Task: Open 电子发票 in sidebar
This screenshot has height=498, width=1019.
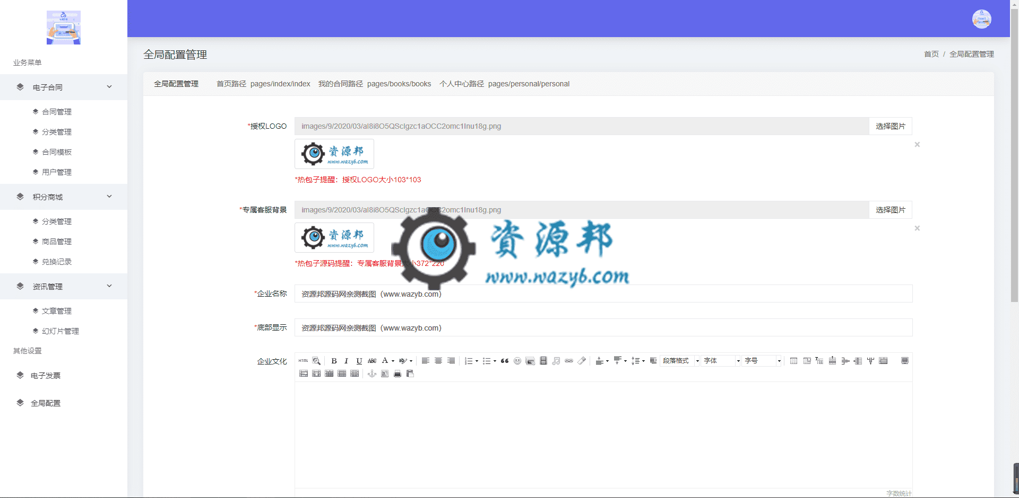Action: click(46, 376)
